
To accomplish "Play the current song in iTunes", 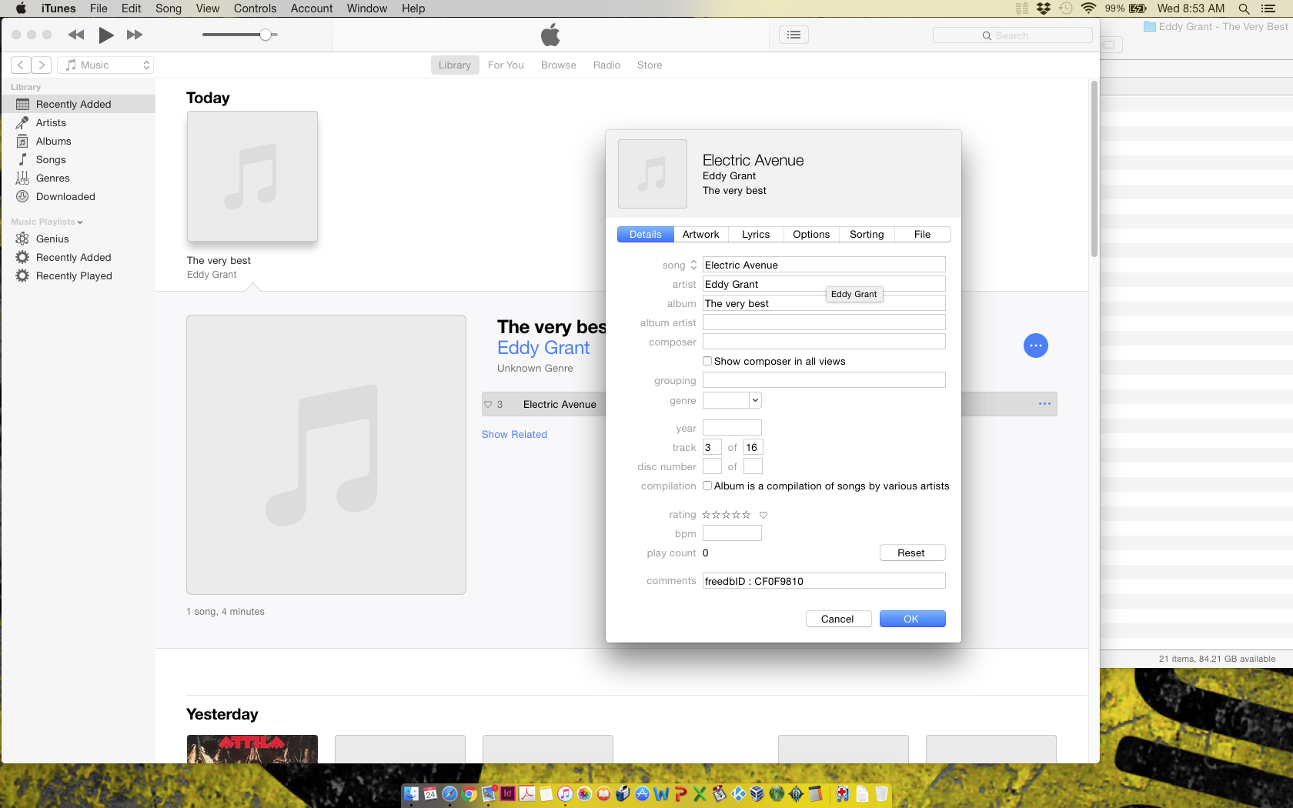I will pyautogui.click(x=106, y=35).
